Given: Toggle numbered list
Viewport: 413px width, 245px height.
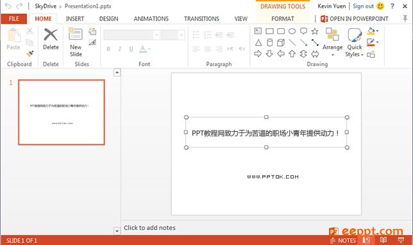Looking at the screenshot, I should [208, 35].
